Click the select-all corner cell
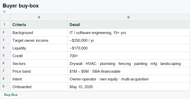190x99 pixels. [5, 17]
